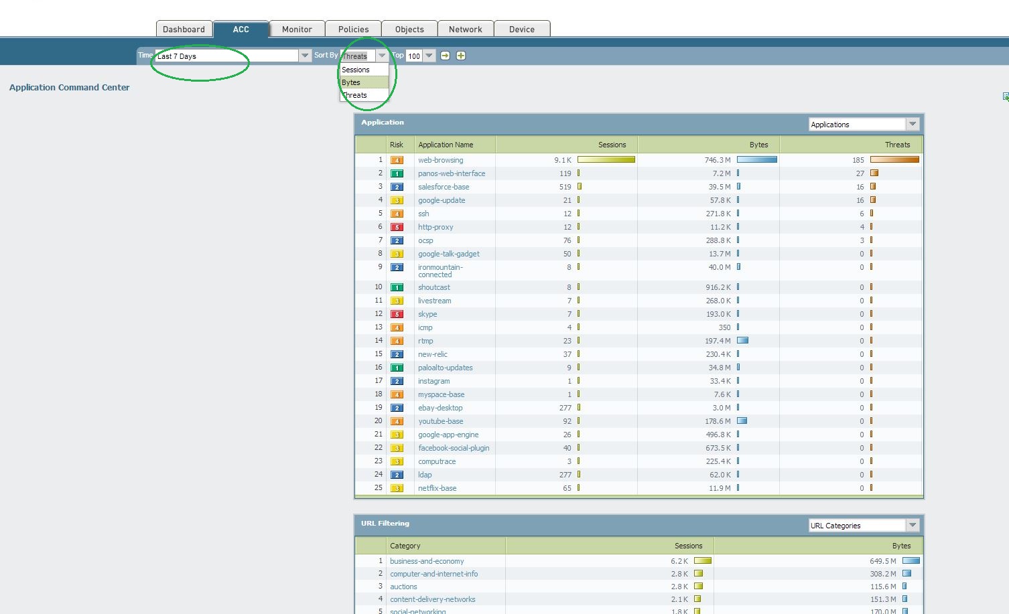The height and width of the screenshot is (614, 1009).
Task: Click the risk 1 badge for panos-web-interface
Action: [397, 174]
